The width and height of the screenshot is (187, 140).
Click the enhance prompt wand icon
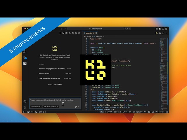[x=76, y=107]
